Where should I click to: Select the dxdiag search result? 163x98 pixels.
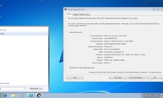coord(24,34)
